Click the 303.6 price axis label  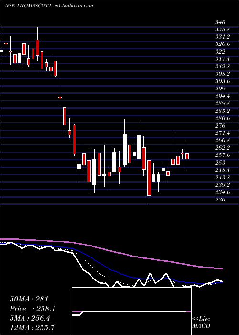pyautogui.click(x=222, y=81)
